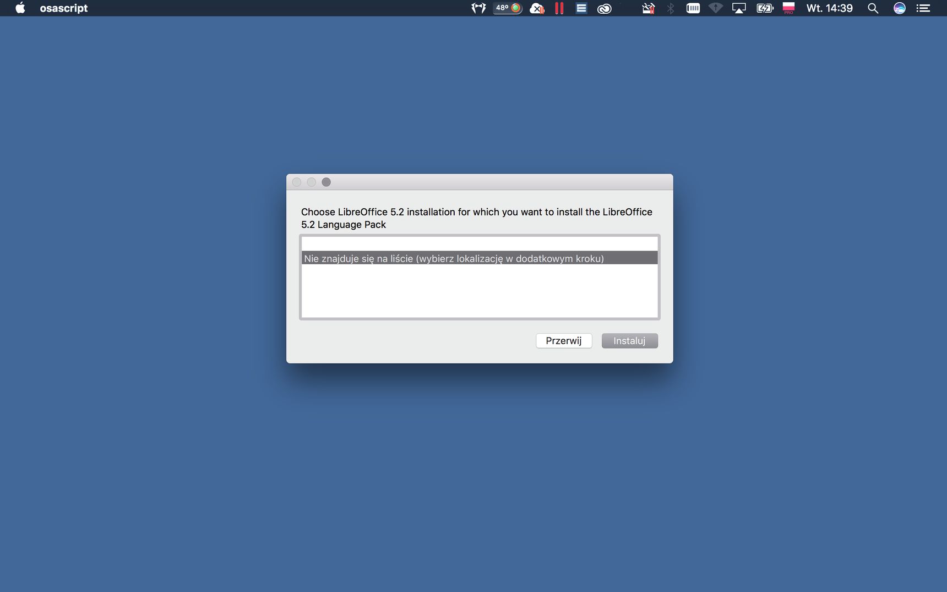Open the Wi-Fi status menu
The image size is (947, 592).
(716, 8)
